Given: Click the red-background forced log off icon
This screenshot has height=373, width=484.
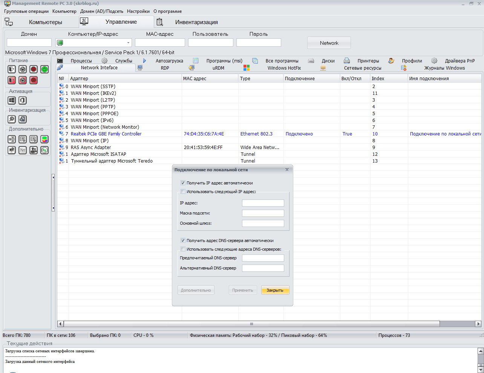Looking at the screenshot, I should pyautogui.click(x=12, y=80).
